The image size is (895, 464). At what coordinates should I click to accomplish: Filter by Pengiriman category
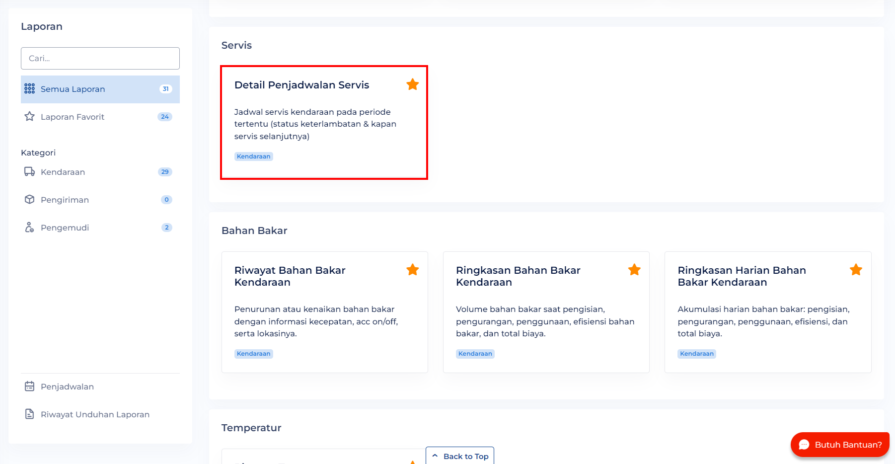point(100,200)
